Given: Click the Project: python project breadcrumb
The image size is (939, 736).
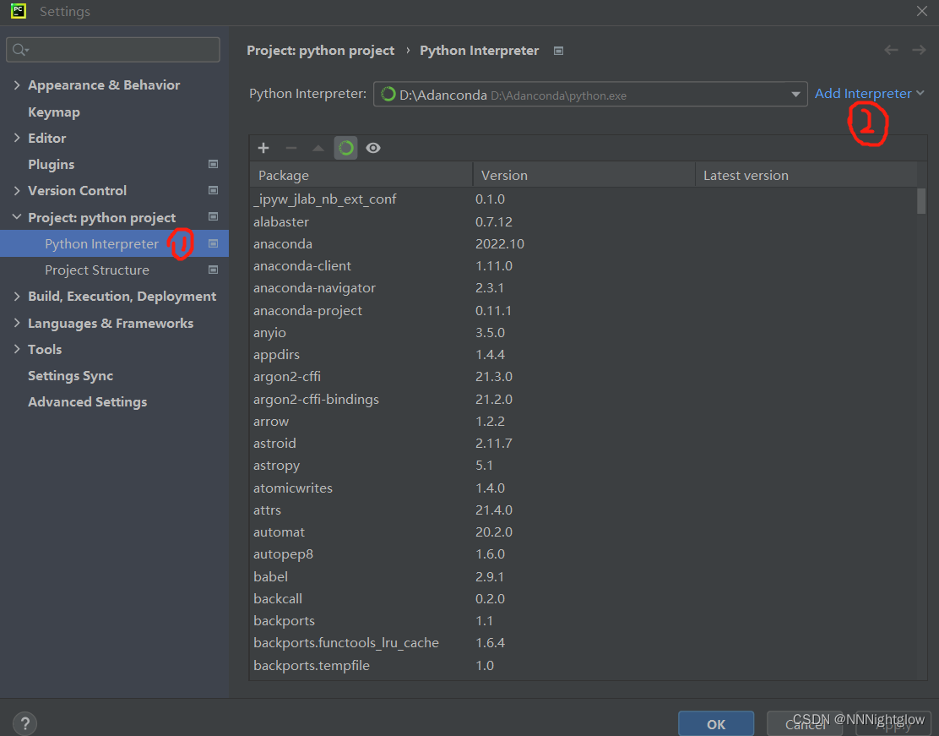Looking at the screenshot, I should (x=320, y=51).
